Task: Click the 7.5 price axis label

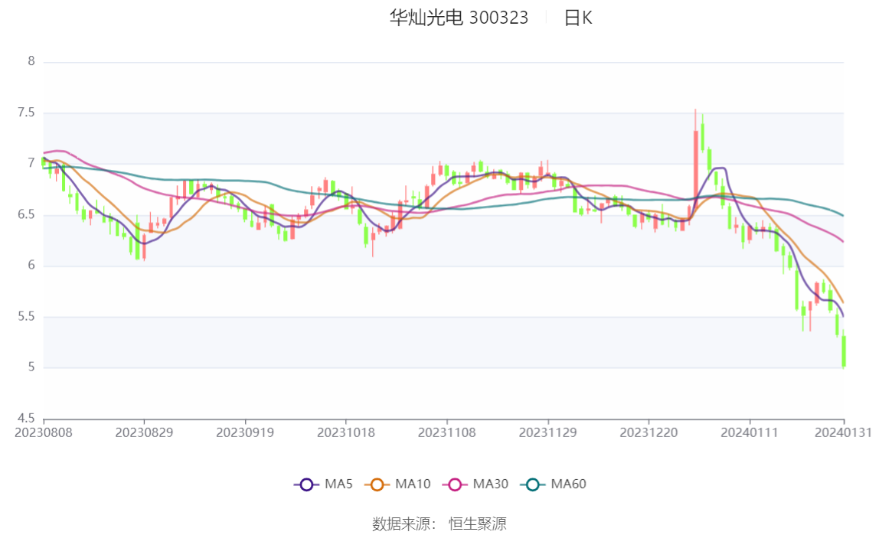Action: (x=26, y=113)
